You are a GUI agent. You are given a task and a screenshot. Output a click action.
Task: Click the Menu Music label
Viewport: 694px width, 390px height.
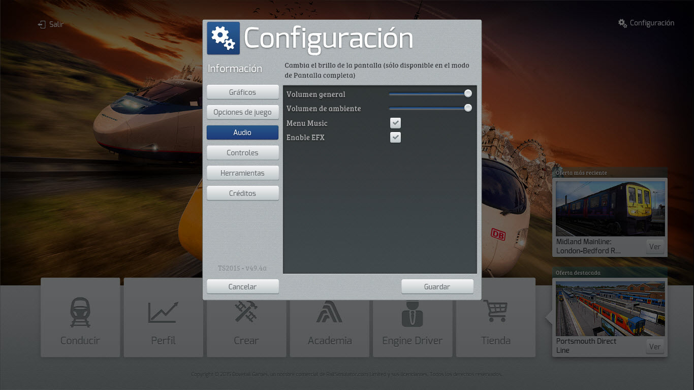click(x=307, y=123)
